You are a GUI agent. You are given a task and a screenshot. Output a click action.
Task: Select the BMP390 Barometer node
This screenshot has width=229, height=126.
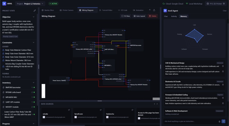tap(136, 45)
